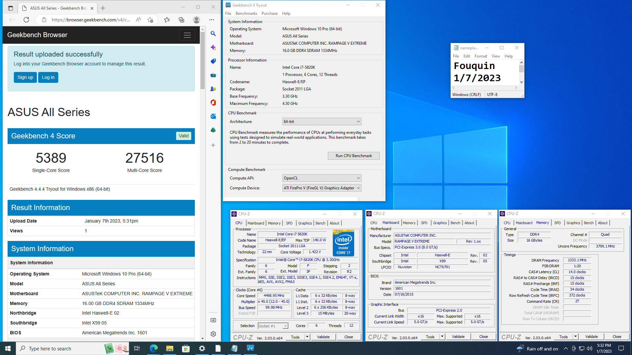The width and height of the screenshot is (632, 355).
Task: Click the Sign up button
Action: [25, 78]
